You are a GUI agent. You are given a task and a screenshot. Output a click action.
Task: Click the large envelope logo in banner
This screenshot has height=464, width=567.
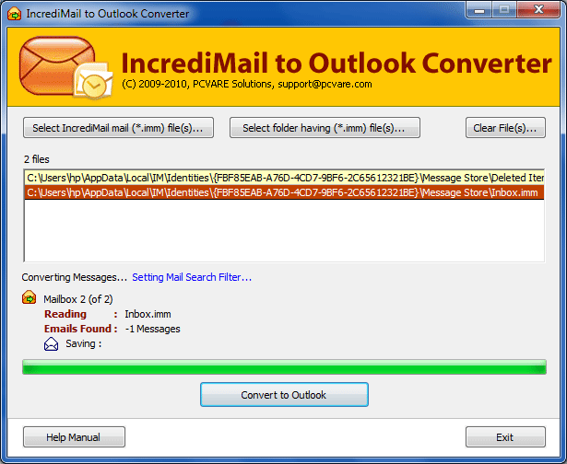pyautogui.click(x=57, y=65)
